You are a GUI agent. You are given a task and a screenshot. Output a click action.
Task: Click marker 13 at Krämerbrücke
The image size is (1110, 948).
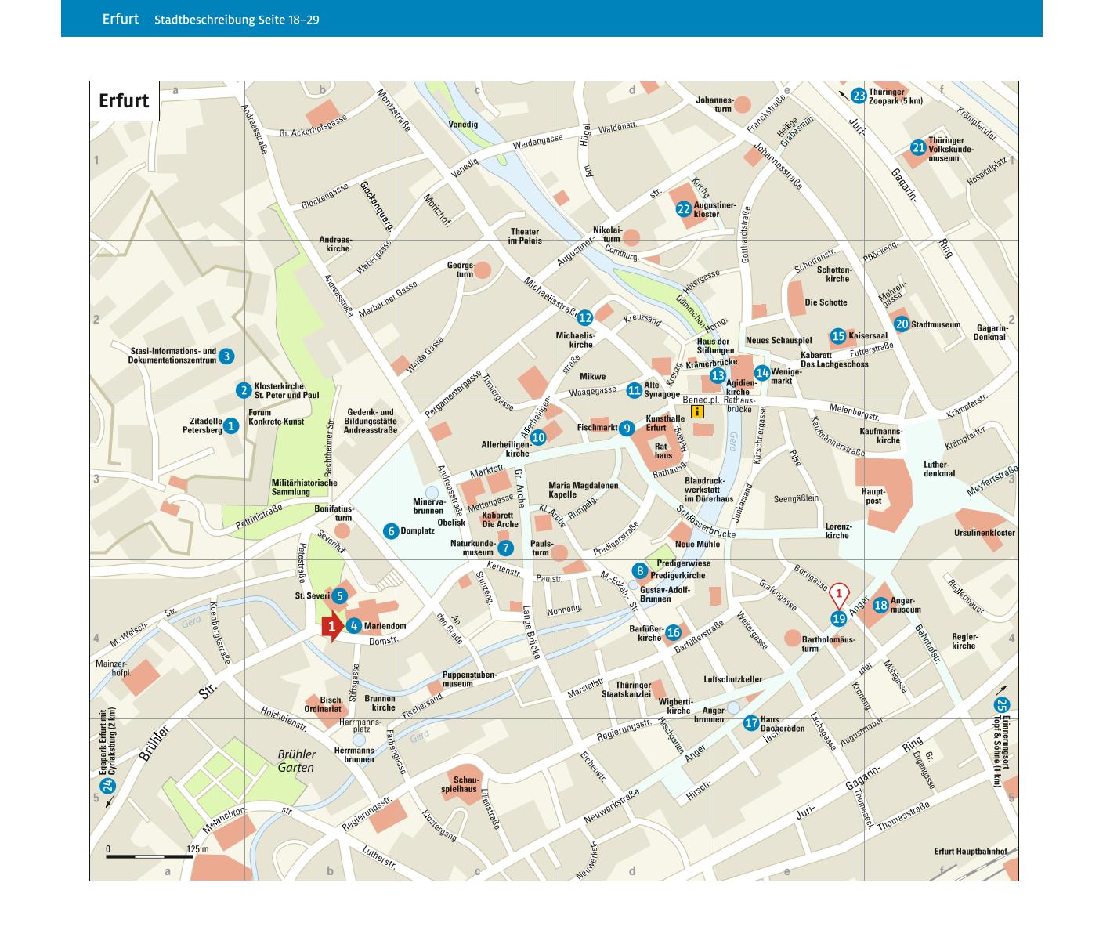coord(718,376)
